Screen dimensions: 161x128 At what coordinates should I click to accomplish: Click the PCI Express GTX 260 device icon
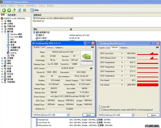pyautogui.click(x=34, y=18)
